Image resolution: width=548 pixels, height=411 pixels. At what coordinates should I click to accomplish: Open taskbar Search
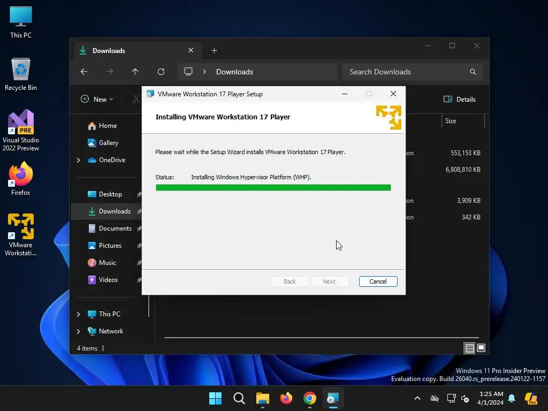tap(239, 398)
